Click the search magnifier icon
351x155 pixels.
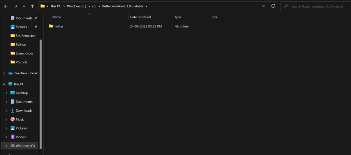pyautogui.click(x=286, y=6)
